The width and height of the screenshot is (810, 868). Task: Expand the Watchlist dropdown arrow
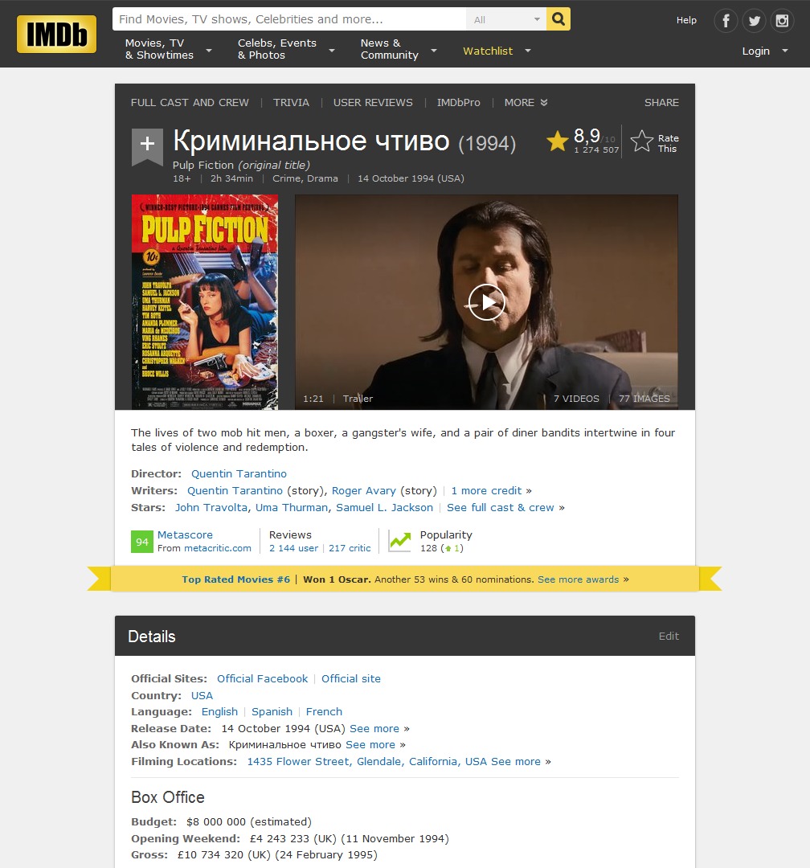click(x=527, y=51)
